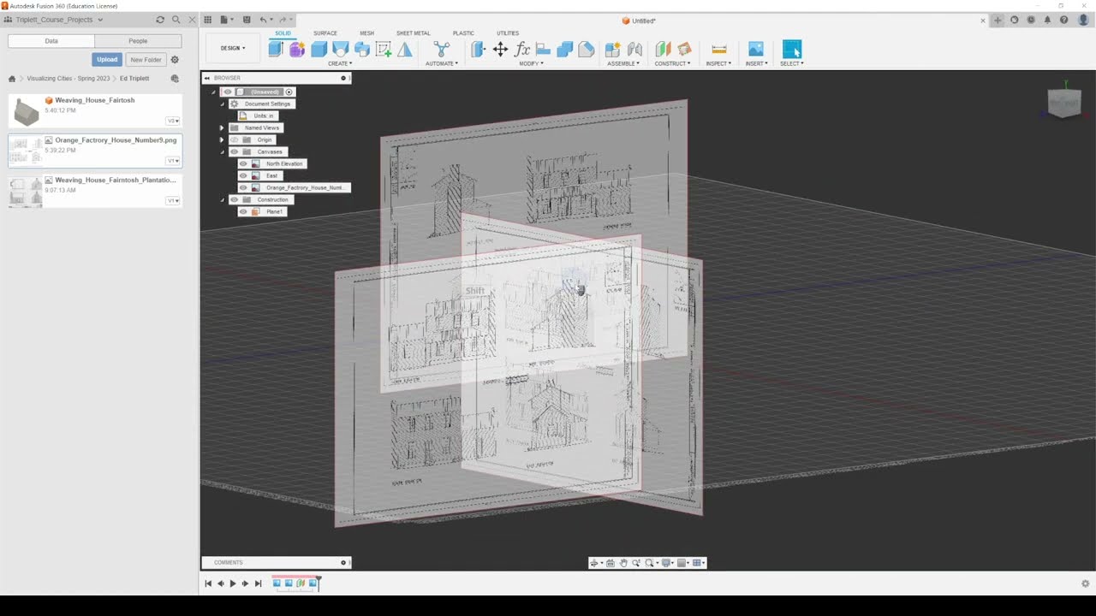The height and width of the screenshot is (616, 1096).
Task: Click the Select tool icon
Action: [x=792, y=49]
